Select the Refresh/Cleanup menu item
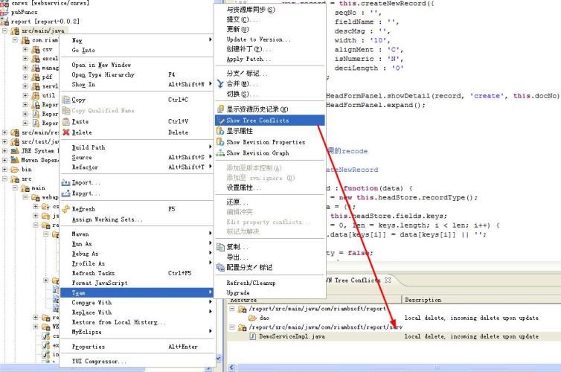561x372 pixels. (x=252, y=283)
